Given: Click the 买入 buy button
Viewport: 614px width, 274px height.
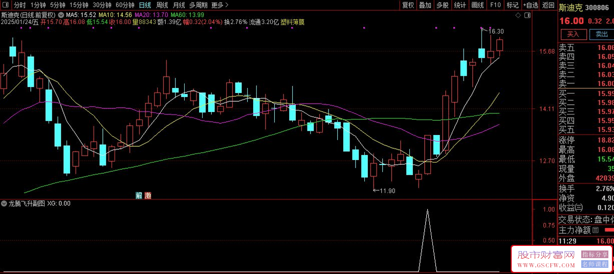Looking at the screenshot, I should 573,34.
